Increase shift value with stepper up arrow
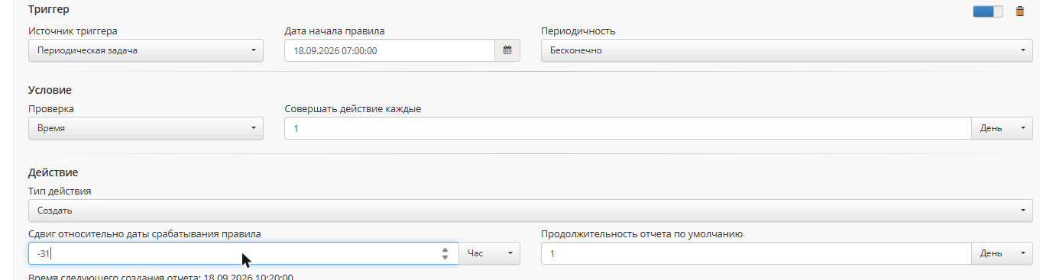The height and width of the screenshot is (280, 1040). point(445,249)
